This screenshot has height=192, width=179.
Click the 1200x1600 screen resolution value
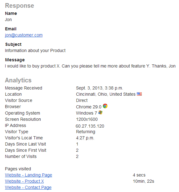click(87, 119)
